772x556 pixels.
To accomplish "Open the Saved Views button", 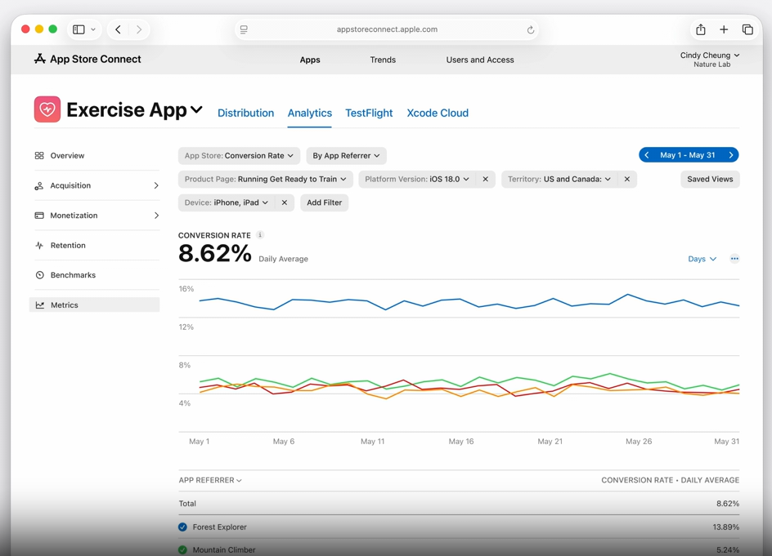I will coord(710,179).
